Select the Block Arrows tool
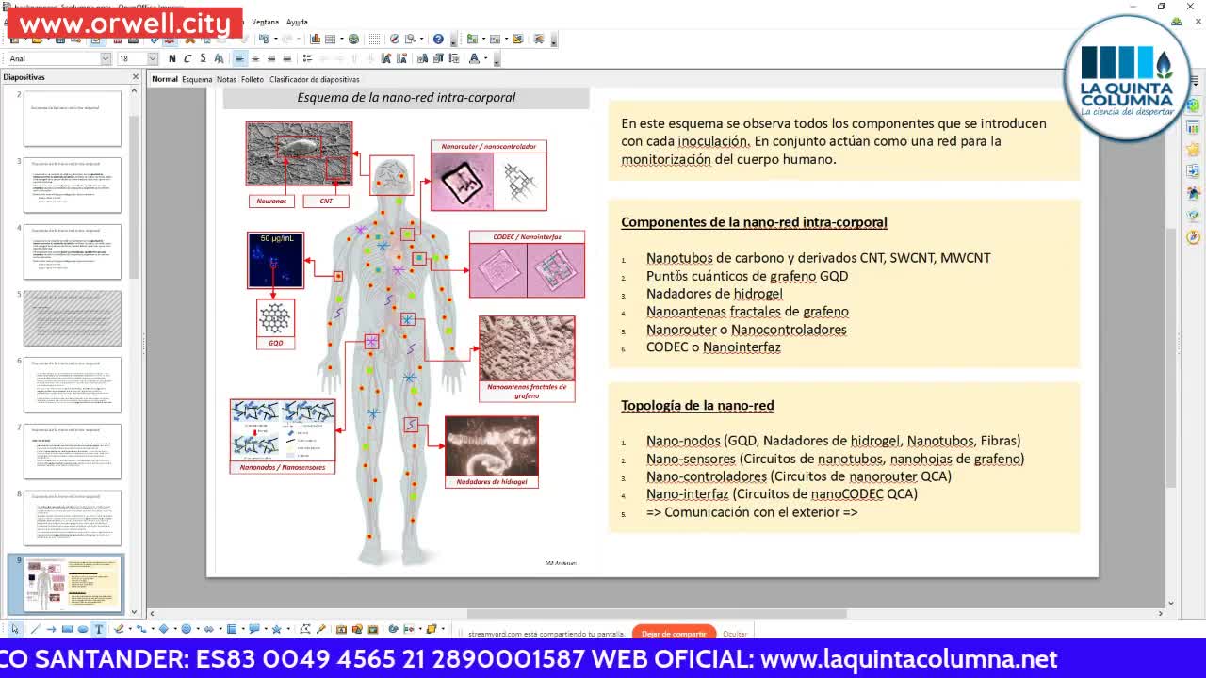 click(209, 629)
